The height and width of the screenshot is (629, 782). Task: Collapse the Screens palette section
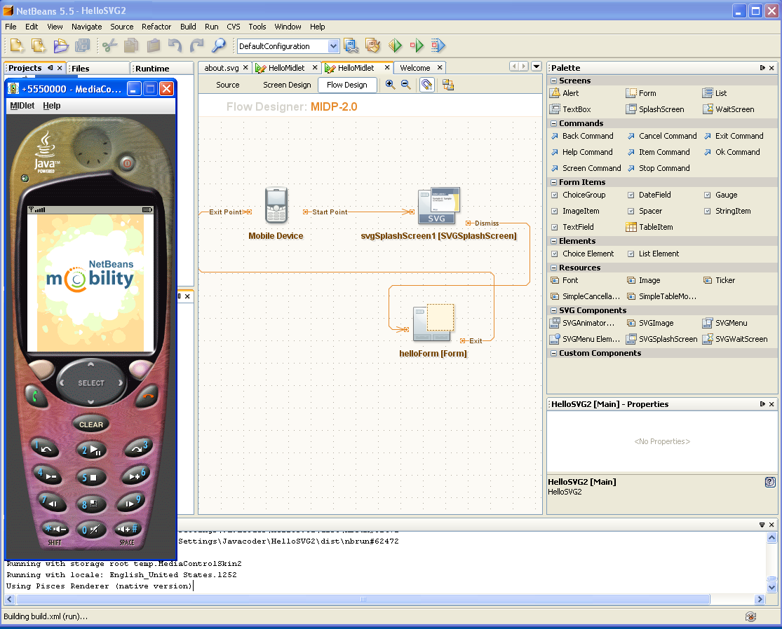[553, 81]
